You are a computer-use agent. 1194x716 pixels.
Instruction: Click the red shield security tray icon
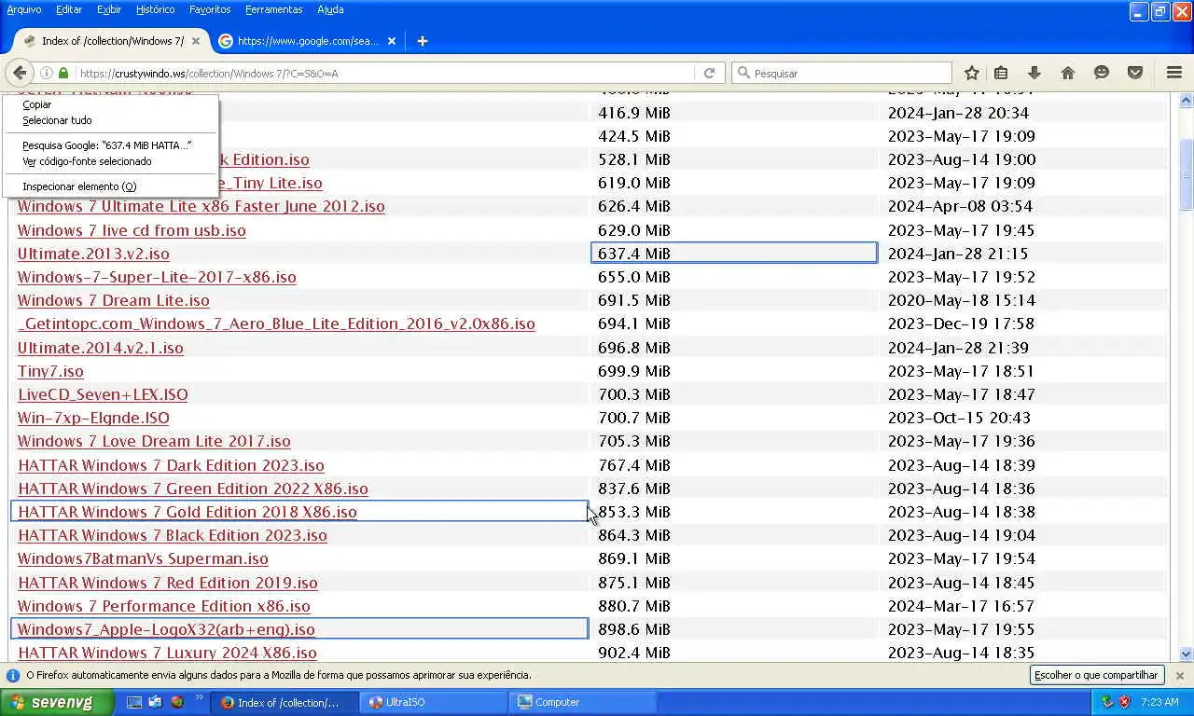point(1124,702)
